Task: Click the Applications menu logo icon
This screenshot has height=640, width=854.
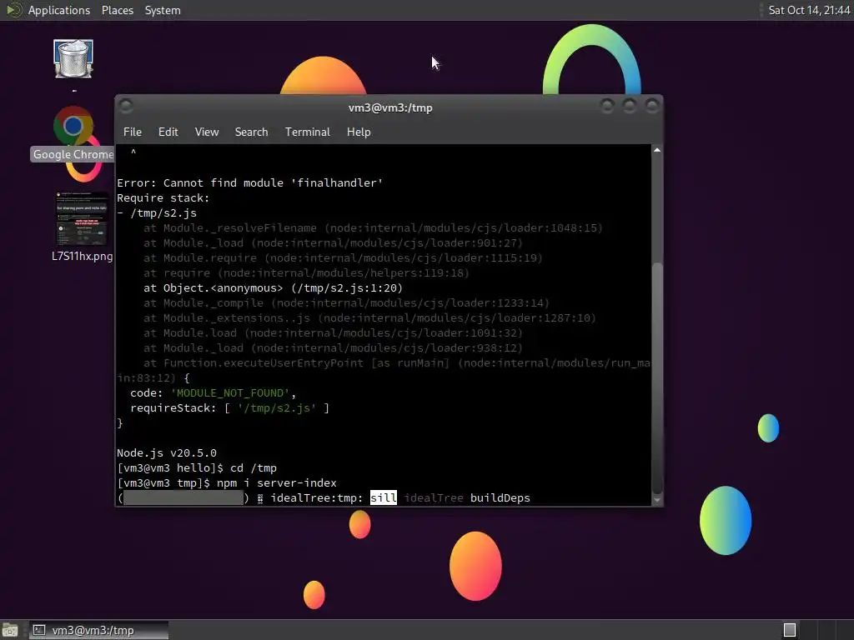Action: tap(13, 10)
